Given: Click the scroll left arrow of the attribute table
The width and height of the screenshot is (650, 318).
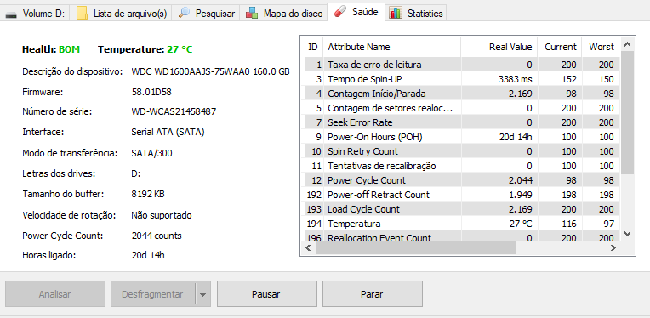Looking at the screenshot, I should pyautogui.click(x=308, y=247).
